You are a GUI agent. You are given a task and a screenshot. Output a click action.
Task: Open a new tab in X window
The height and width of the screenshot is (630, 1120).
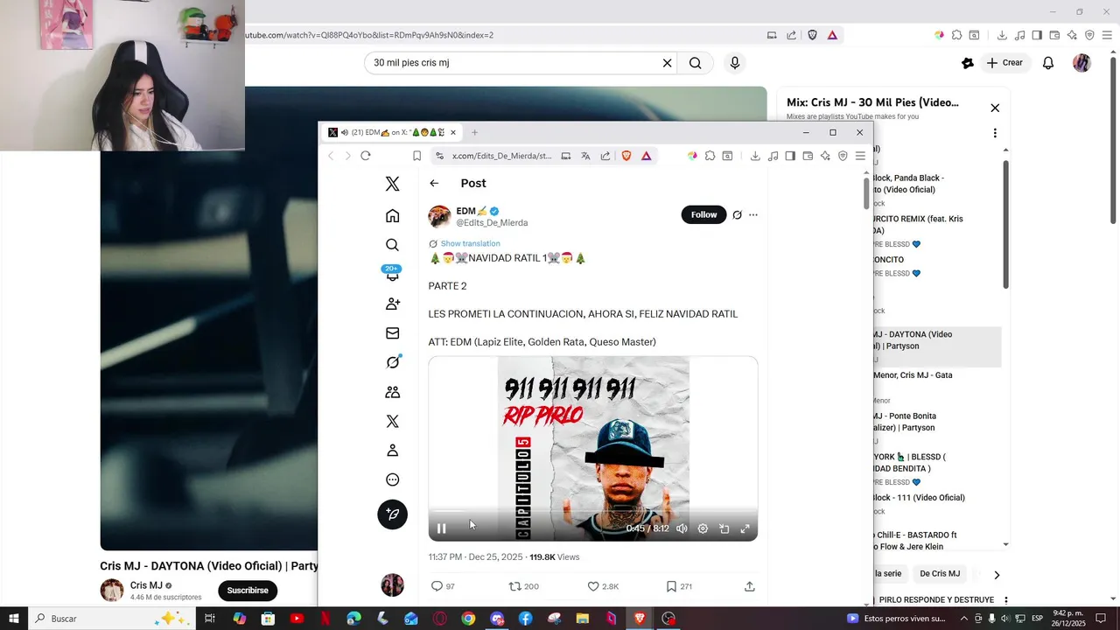click(x=474, y=133)
